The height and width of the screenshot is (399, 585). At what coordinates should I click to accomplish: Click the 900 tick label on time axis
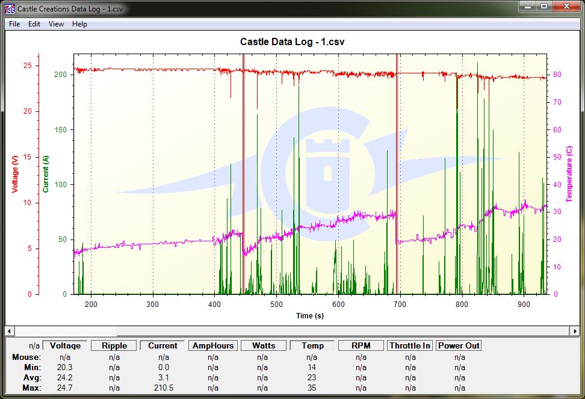[x=524, y=305]
